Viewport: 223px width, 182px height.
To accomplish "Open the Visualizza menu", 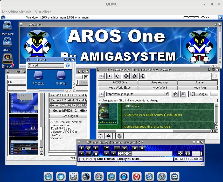I will 43,12.
